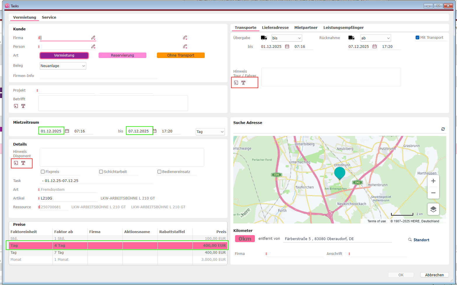Enable the Fixpreis checkbox
This screenshot has height=285, width=457.
(43, 172)
